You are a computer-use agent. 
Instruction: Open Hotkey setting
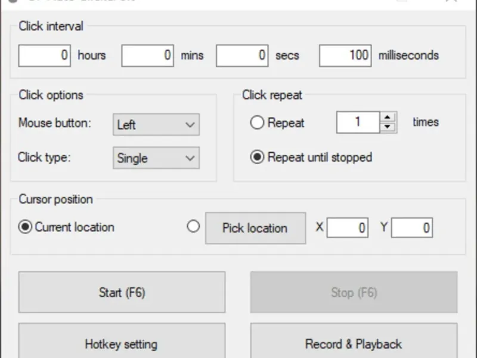[122, 343]
